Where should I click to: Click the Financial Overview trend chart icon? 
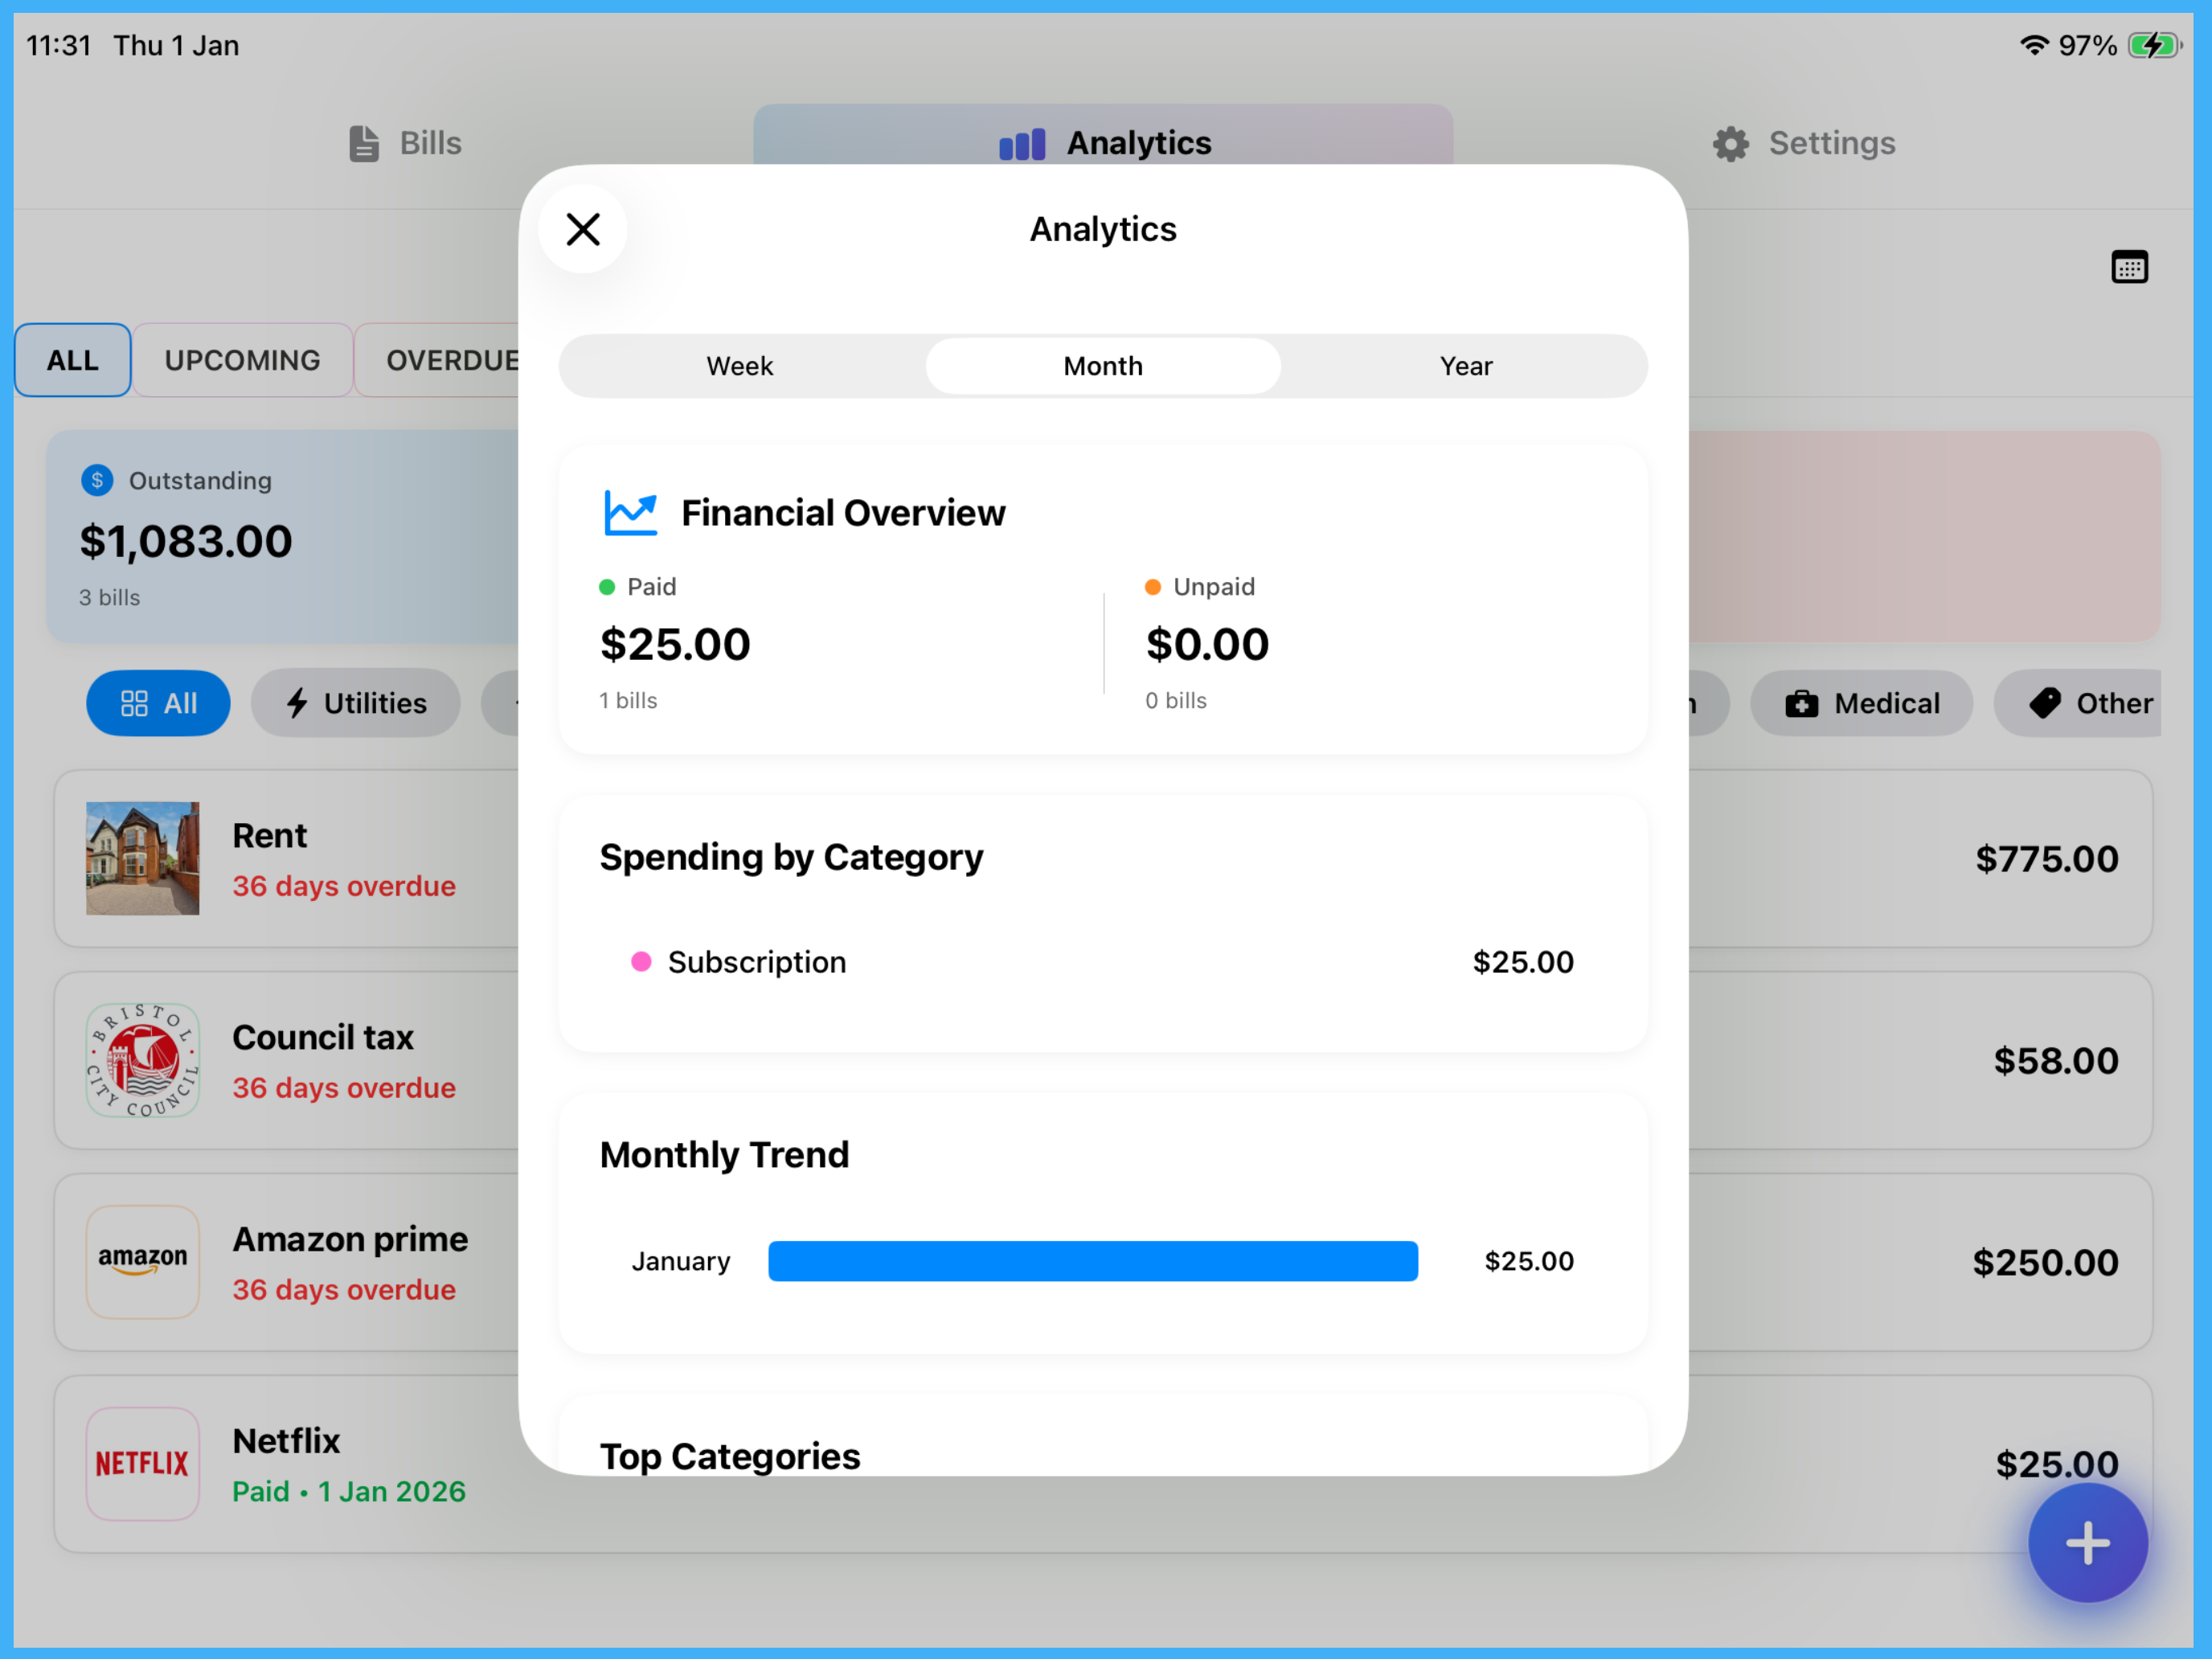(630, 513)
